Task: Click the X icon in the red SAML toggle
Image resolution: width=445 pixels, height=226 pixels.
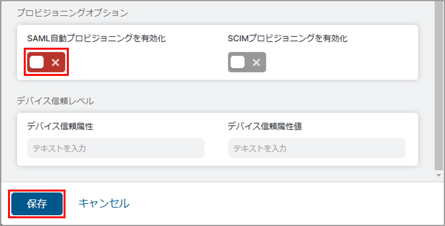Action: 56,62
